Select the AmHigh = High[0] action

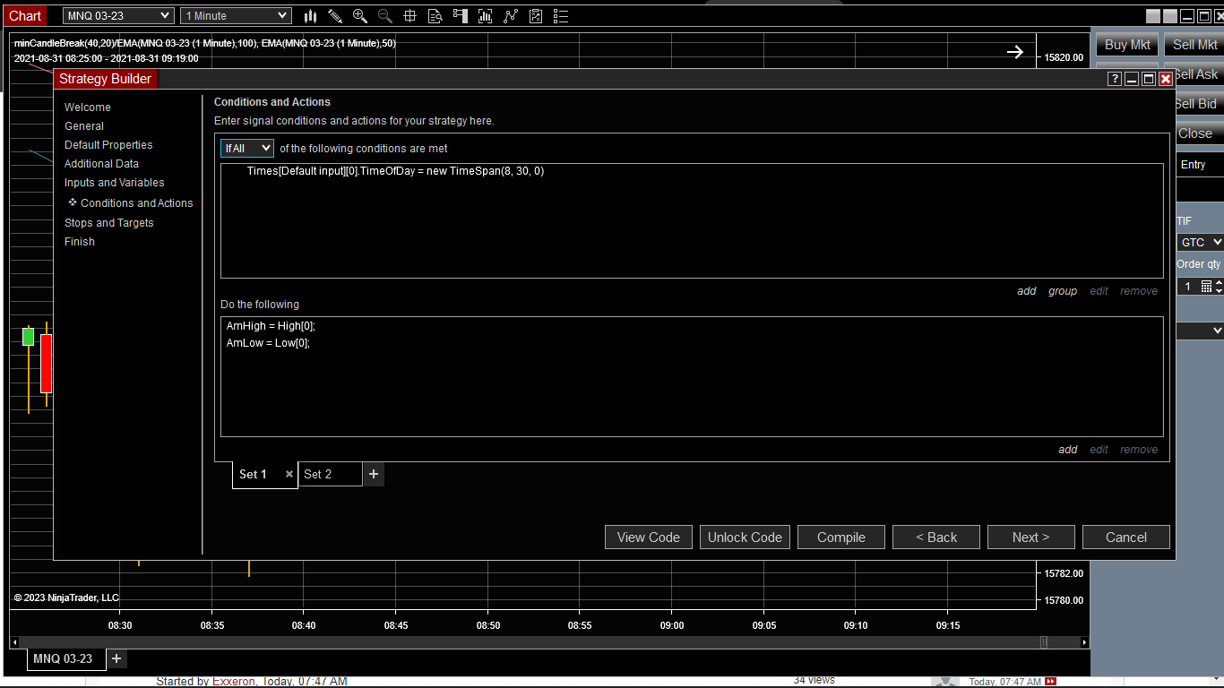[271, 326]
